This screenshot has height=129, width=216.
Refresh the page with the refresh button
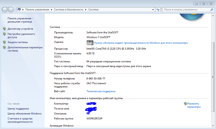(158, 10)
